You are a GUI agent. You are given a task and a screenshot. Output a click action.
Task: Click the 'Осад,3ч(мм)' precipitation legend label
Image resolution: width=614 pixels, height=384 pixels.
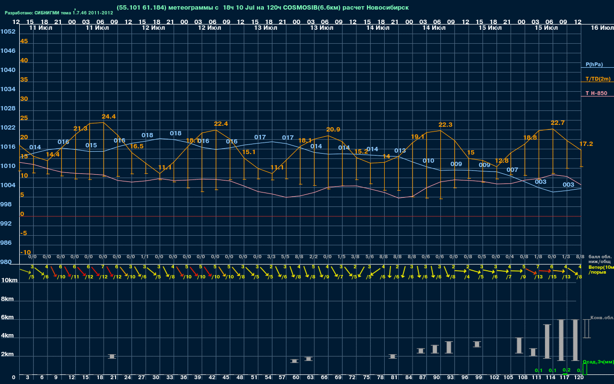coord(598,361)
